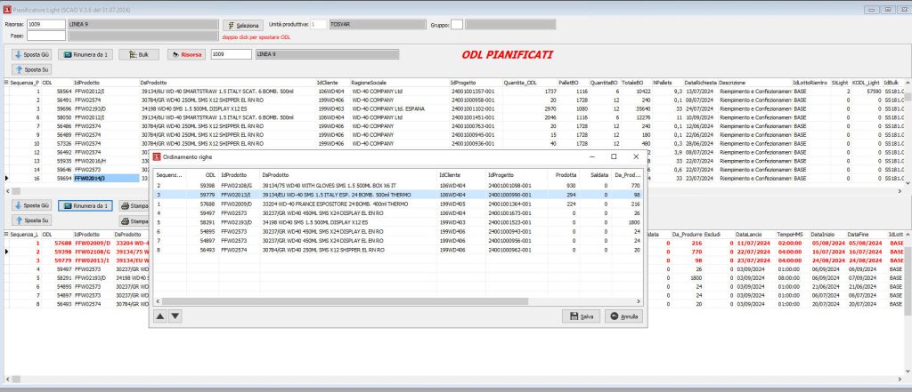
Task: Click Annulla in the Ordinamento righe dialog
Action: (x=623, y=316)
